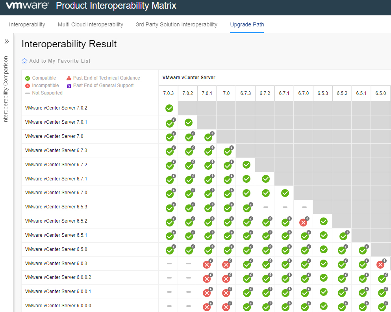Click the red incompatible icon for 6.0.0.2 to 7.0

point(226,279)
